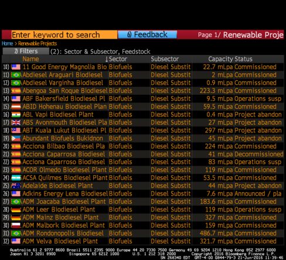Click the Brazil flag beside ADM Joacaba Biodiesel

pos(16,201)
